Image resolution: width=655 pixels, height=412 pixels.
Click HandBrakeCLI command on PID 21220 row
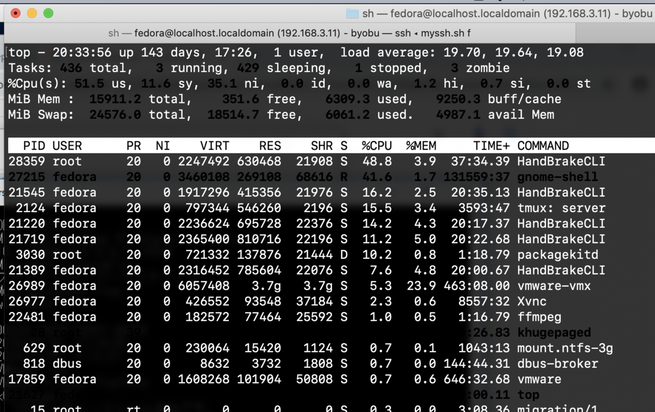pyautogui.click(x=562, y=223)
